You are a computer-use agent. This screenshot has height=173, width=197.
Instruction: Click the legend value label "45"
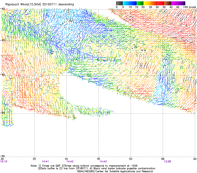coord(178,7)
